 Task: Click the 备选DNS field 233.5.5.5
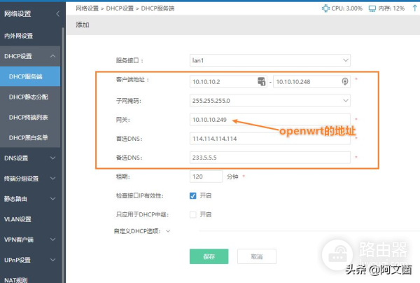[270, 158]
